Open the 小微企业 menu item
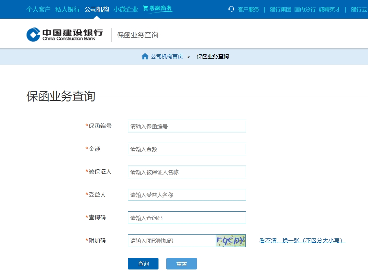This screenshot has width=368, height=280. coord(126,9)
